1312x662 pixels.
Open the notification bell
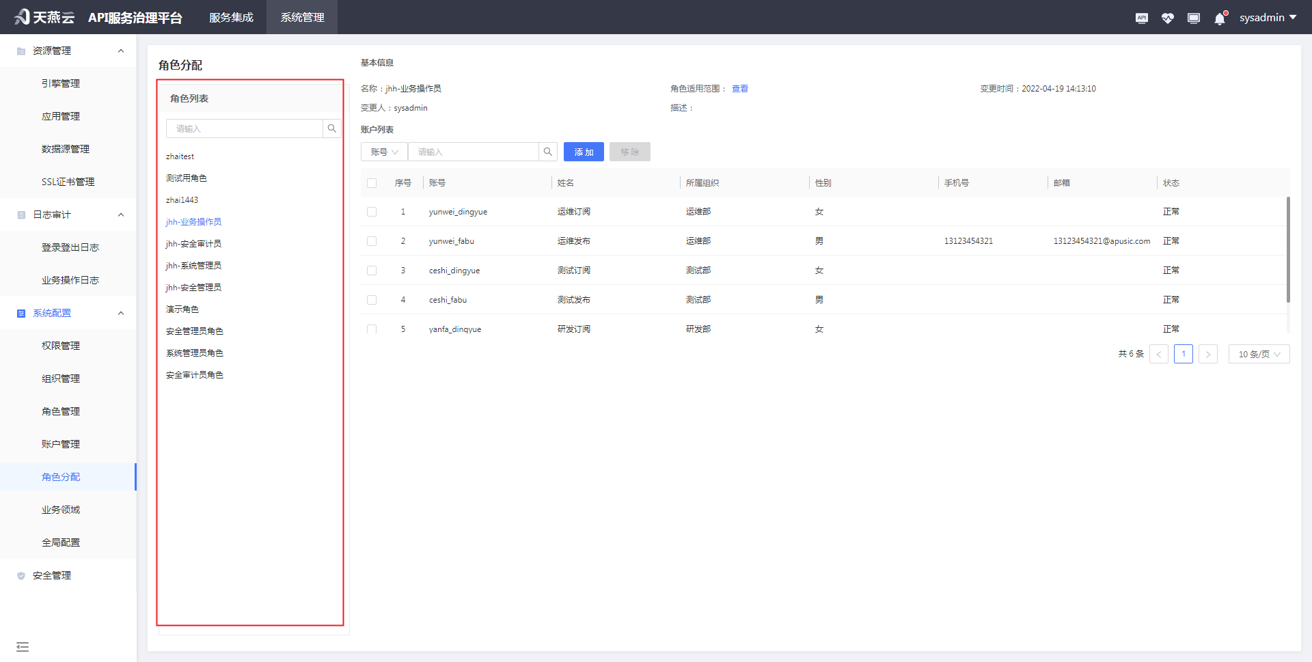click(1220, 18)
